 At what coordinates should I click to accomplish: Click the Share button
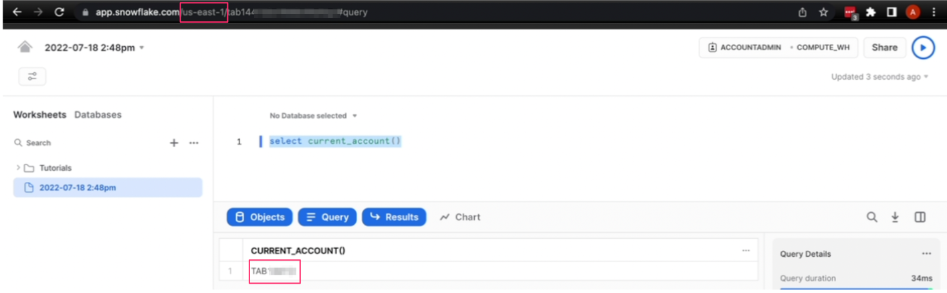[x=884, y=47]
